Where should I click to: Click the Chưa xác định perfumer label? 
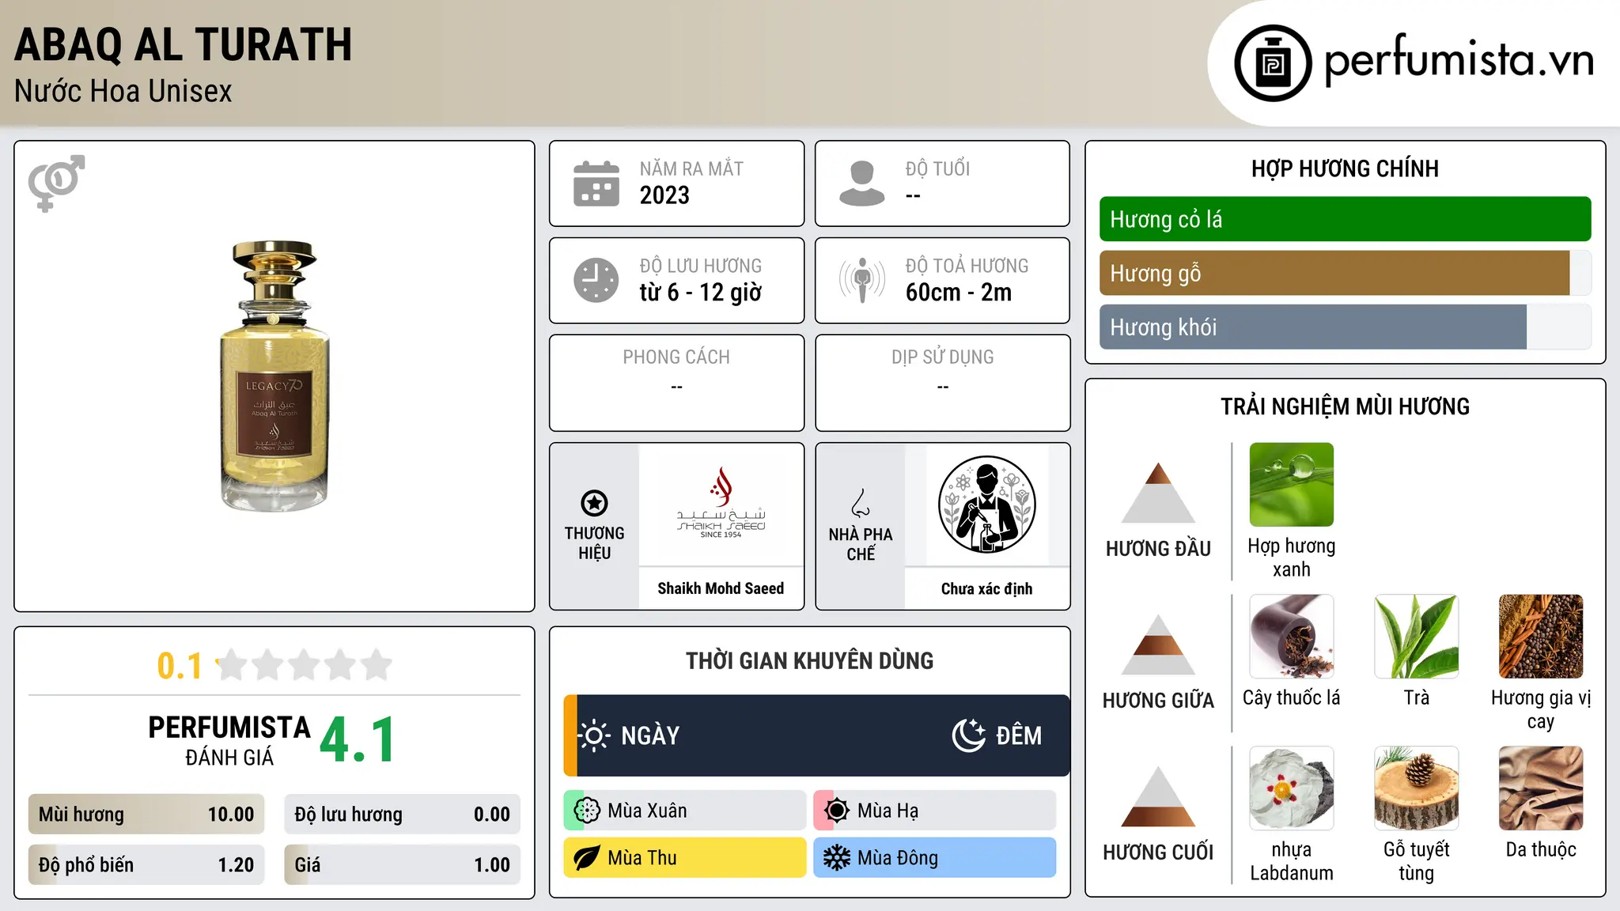click(986, 589)
